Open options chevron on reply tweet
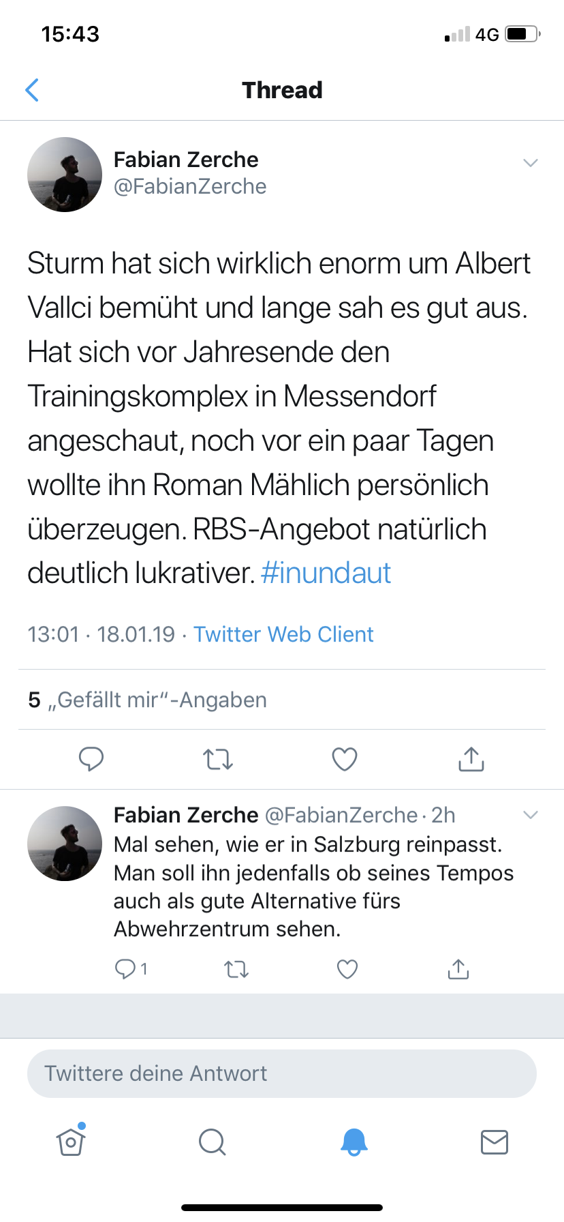564x1222 pixels. pos(531,815)
